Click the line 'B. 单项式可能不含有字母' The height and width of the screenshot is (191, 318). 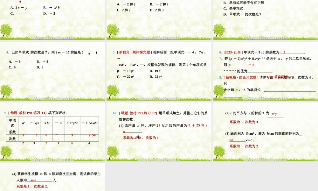[244, 3]
